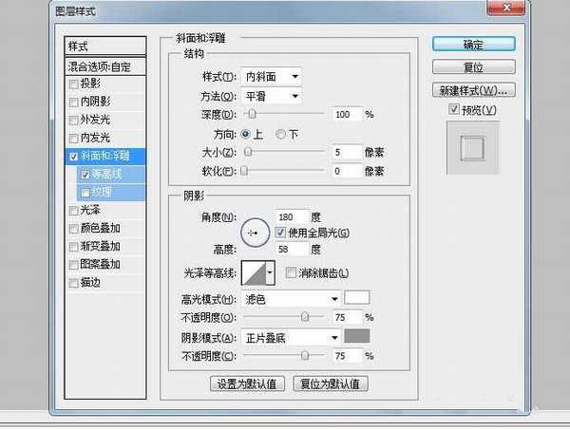Click highlight opacity field 75
The image size is (570, 430).
click(x=348, y=317)
